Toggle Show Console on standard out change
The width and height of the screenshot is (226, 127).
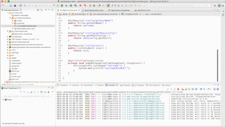193,89
